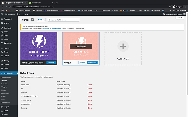Open Menus submenu item
This screenshot has width=188, height=117.
click(x=4, y=90)
